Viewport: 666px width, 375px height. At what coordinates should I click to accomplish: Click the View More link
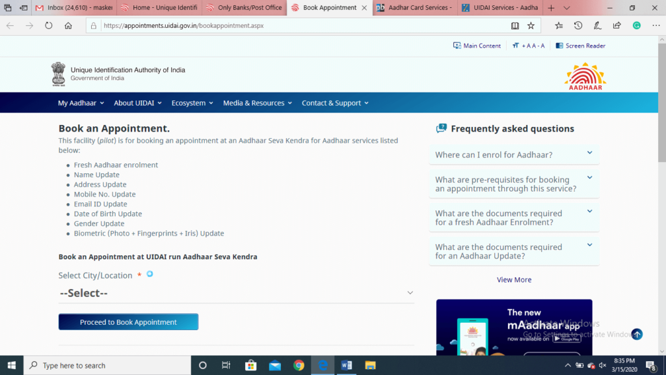tap(514, 280)
